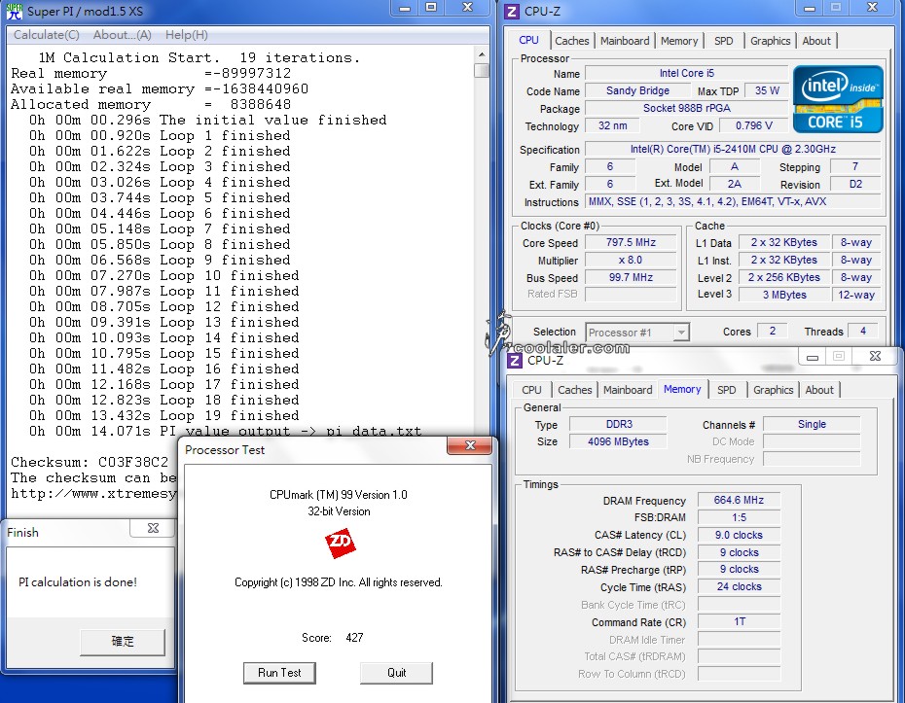The width and height of the screenshot is (905, 703).
Task: Open About tab in the memory CPU-Z window
Action: pyautogui.click(x=819, y=390)
